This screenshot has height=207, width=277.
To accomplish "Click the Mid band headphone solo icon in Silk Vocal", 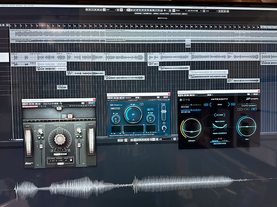I will pos(133,120).
